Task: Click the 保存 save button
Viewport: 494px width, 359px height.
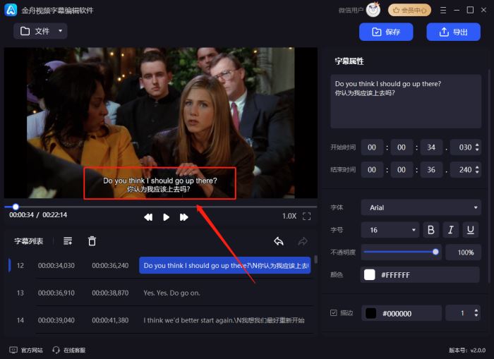Action: (x=386, y=32)
